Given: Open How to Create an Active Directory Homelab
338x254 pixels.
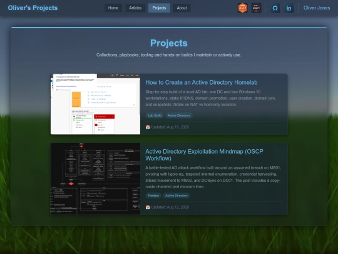Looking at the screenshot, I should point(202,83).
